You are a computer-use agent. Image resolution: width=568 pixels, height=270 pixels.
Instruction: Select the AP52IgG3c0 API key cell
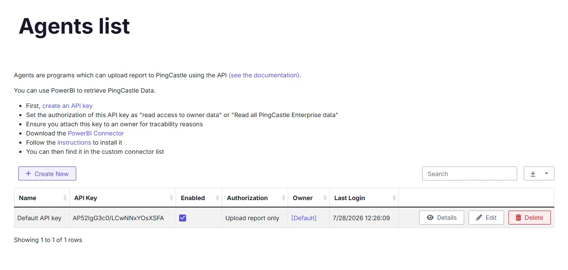pos(118,218)
